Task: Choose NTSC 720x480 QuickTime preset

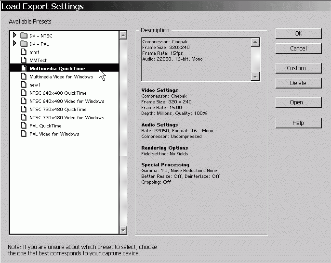Action: 58,109
